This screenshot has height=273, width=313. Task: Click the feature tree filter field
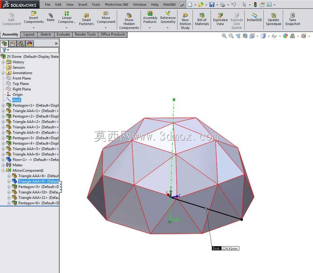pyautogui.click(x=30, y=50)
